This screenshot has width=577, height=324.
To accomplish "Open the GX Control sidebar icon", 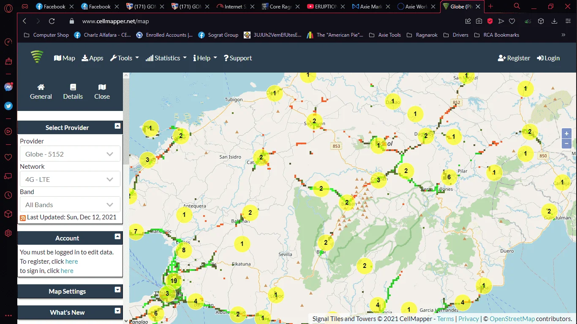I will point(8,42).
